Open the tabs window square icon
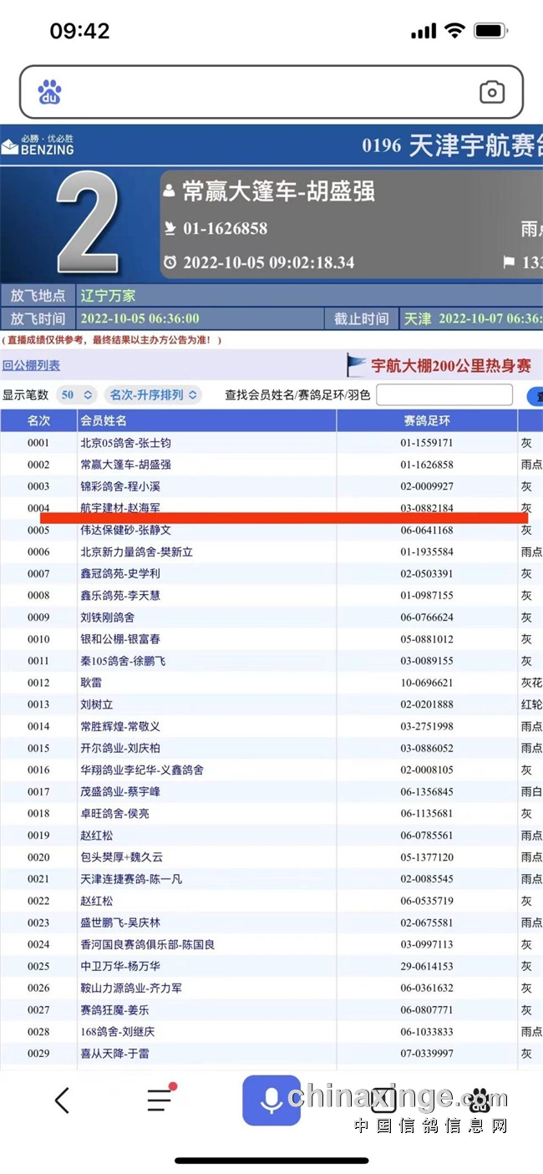Screen dimensions: 543x1174 pos(383,1100)
